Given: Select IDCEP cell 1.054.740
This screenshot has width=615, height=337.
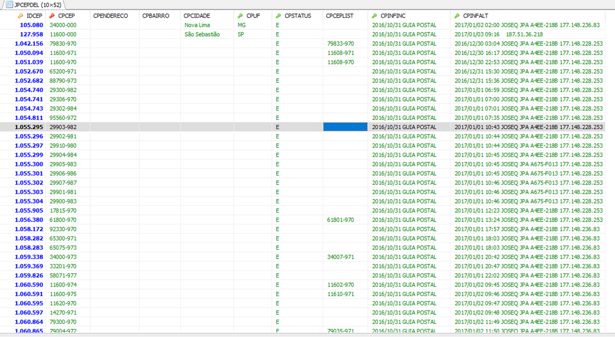Looking at the screenshot, I should [x=29, y=90].
